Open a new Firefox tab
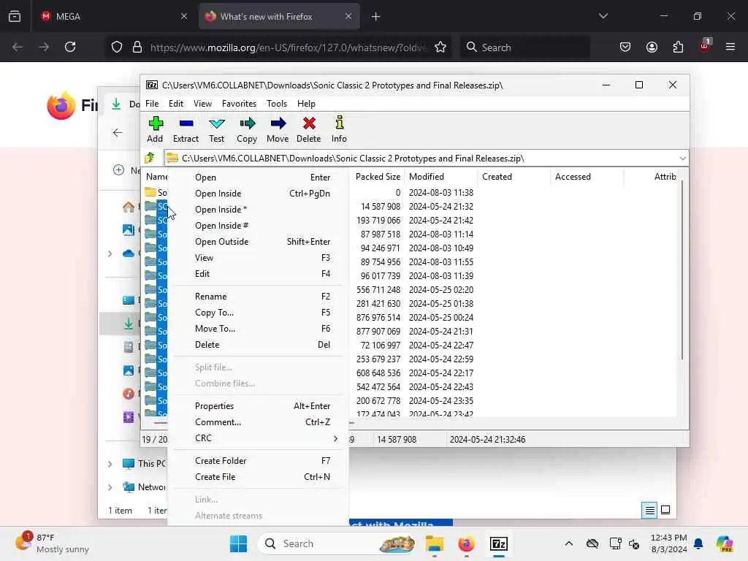 [x=376, y=16]
